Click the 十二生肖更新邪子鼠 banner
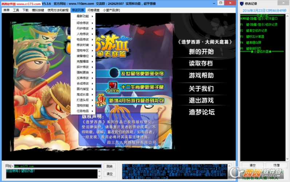 point(142,87)
